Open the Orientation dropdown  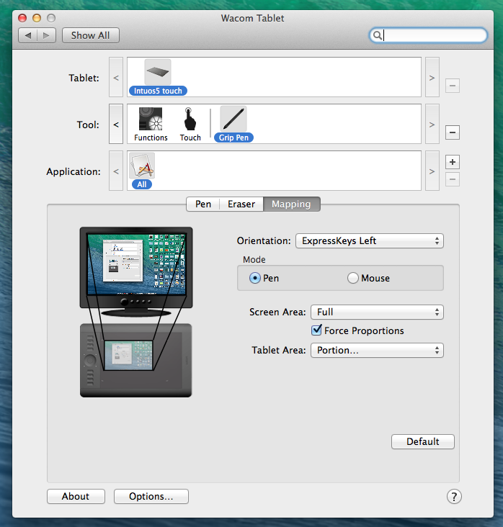370,240
